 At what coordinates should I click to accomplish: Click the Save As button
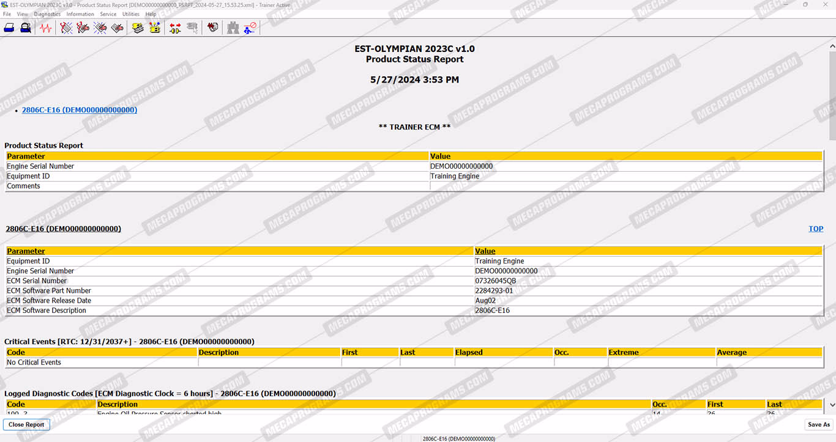click(x=818, y=424)
